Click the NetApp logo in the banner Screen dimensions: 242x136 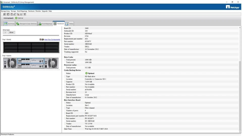pyautogui.click(x=232, y=7)
